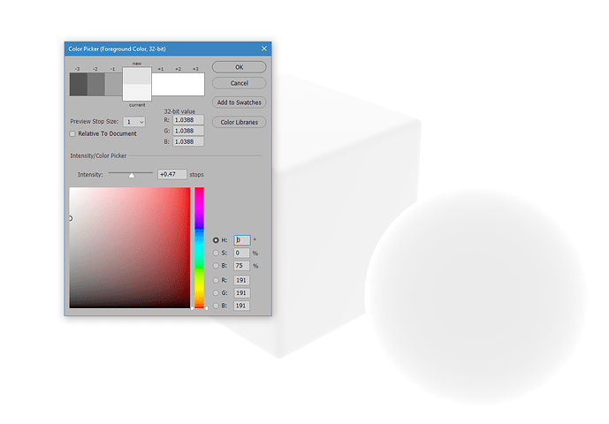Screen dimensions: 609x424
Task: Click the -3 stops dark preview swatch
Action: pyautogui.click(x=79, y=84)
